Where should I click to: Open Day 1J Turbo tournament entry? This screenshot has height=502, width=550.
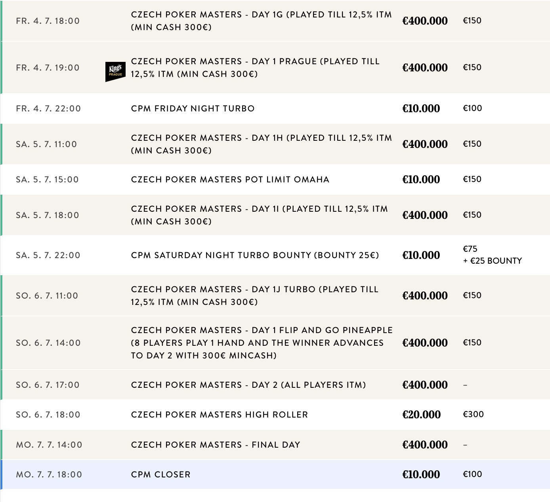coord(254,295)
